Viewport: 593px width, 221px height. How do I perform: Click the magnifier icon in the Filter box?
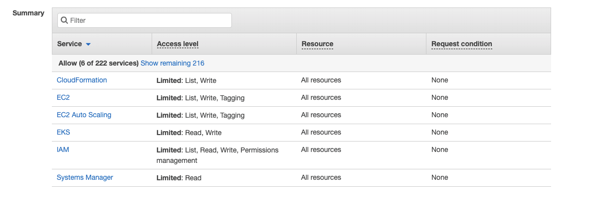64,20
